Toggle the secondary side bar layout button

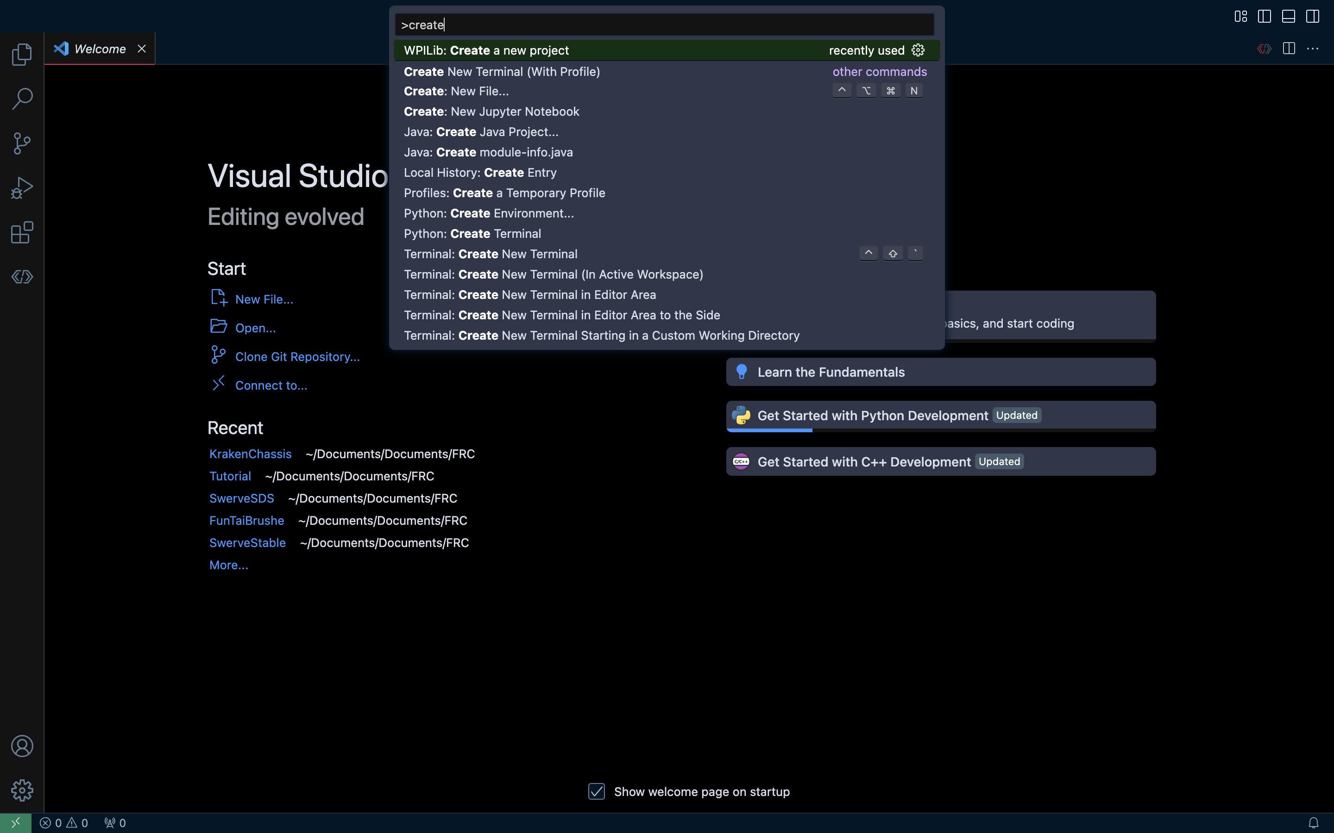click(x=1313, y=16)
